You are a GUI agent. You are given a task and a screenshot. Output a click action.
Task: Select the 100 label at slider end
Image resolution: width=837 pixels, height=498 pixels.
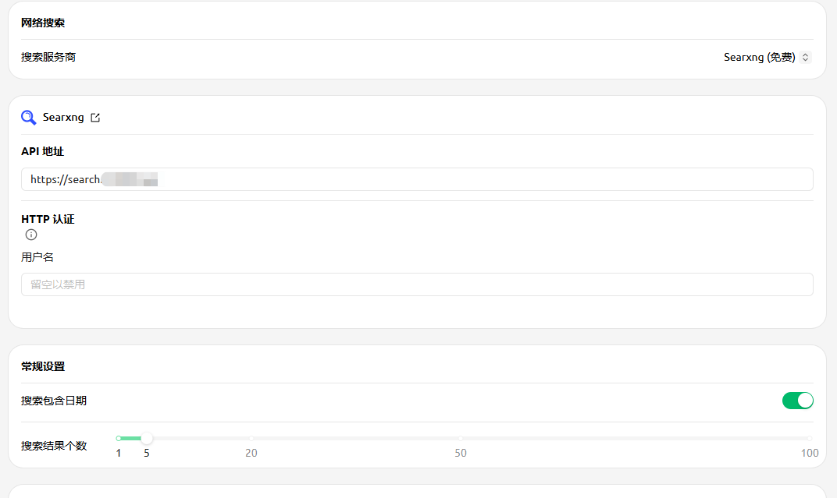809,453
